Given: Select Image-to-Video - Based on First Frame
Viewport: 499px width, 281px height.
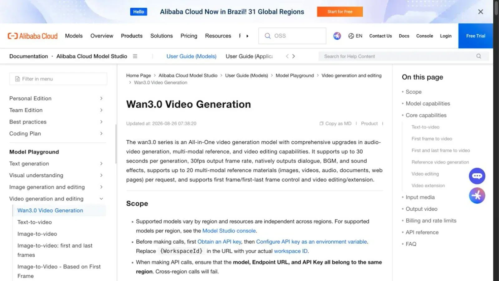Looking at the screenshot, I should tap(59, 271).
